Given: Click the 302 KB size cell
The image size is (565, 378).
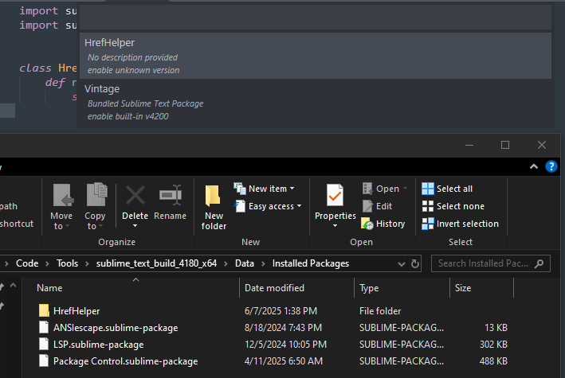Looking at the screenshot, I should pyautogui.click(x=493, y=344).
